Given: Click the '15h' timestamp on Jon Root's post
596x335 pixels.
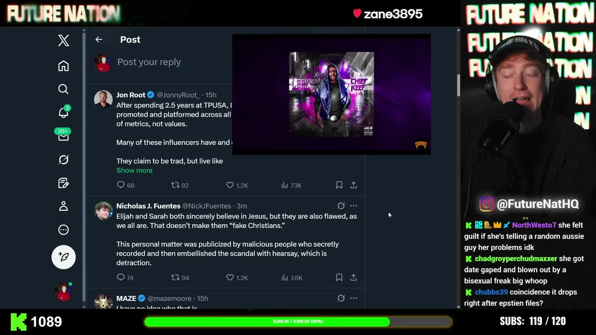Looking at the screenshot, I should click(211, 95).
